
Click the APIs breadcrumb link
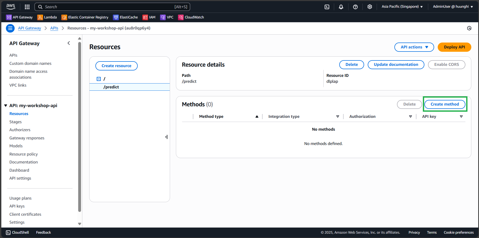[x=54, y=28]
